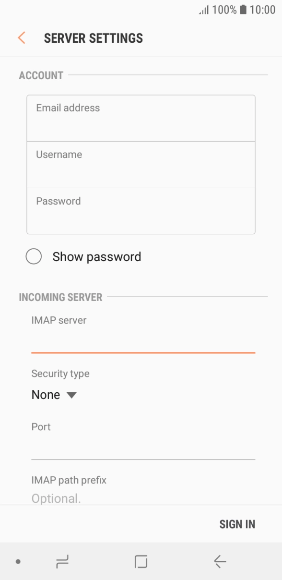Tap the ACCOUNT section label
This screenshot has height=580, width=282.
point(41,75)
